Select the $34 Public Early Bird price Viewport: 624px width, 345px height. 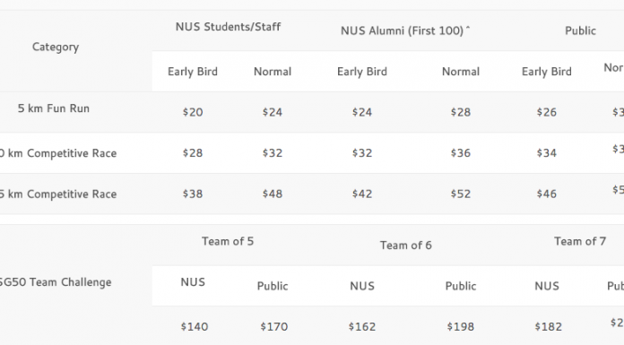pos(546,153)
